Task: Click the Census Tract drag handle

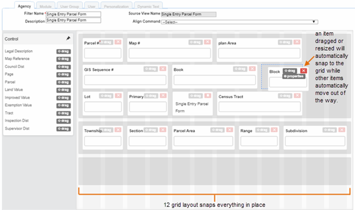Action: point(285,96)
